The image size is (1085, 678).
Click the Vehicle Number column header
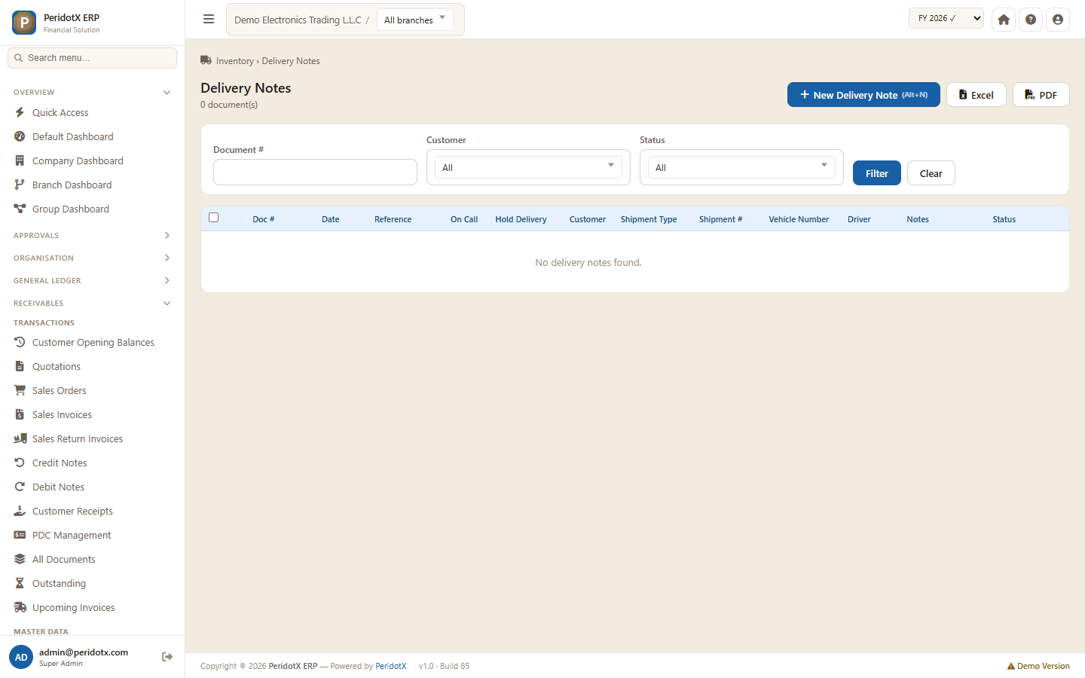coord(799,219)
